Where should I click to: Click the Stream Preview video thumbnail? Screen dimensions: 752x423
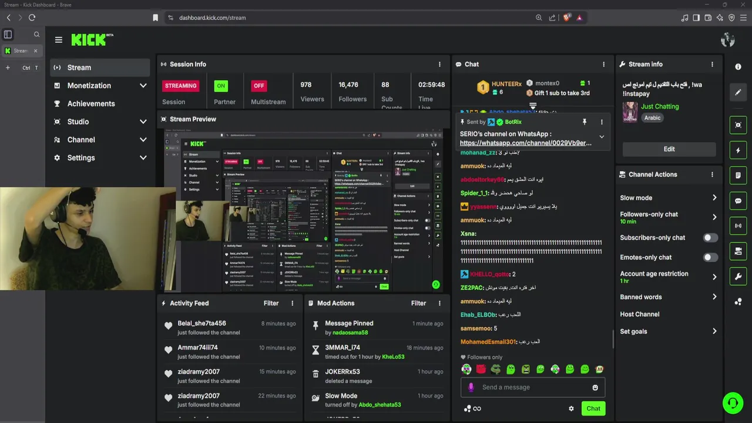tap(303, 211)
